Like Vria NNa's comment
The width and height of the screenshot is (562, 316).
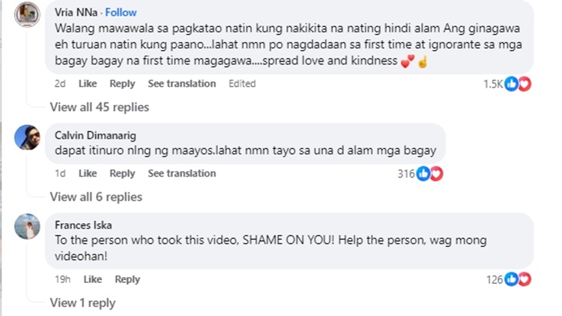[88, 83]
